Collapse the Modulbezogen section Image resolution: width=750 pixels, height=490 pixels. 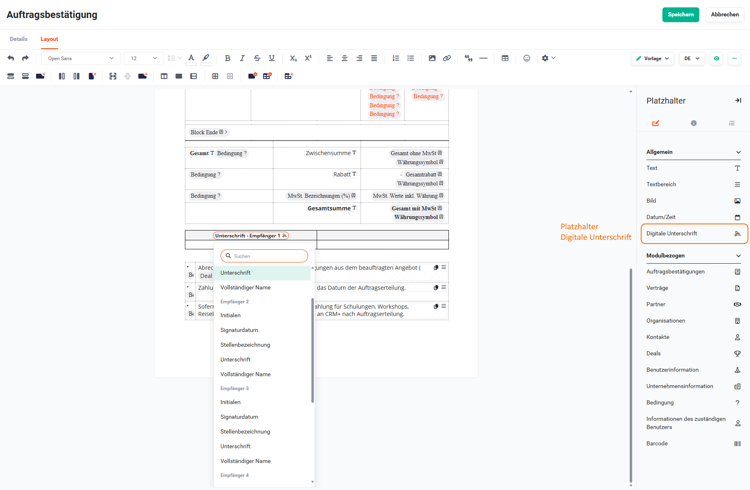738,256
